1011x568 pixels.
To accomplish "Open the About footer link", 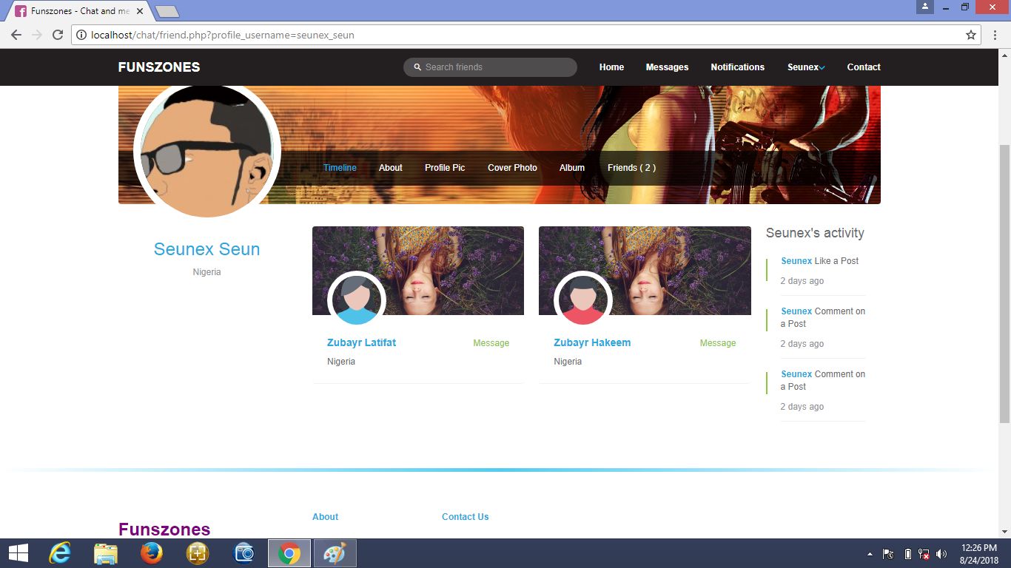I will point(325,517).
